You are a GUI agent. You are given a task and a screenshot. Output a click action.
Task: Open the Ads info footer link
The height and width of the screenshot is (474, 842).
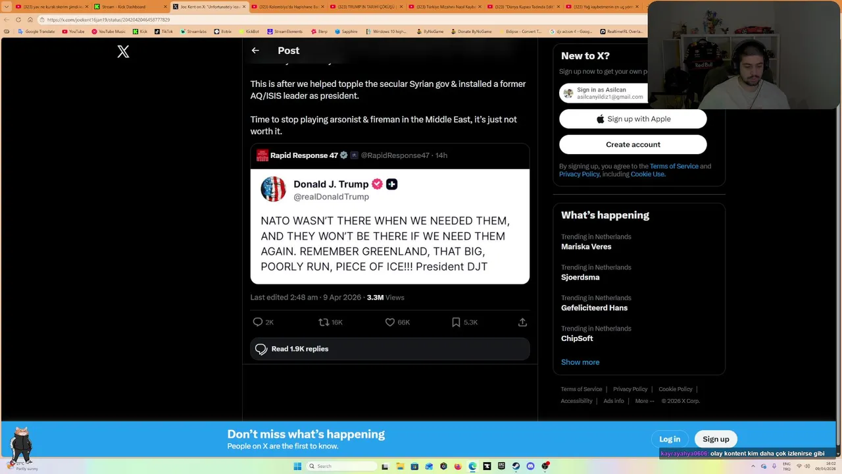coord(614,401)
